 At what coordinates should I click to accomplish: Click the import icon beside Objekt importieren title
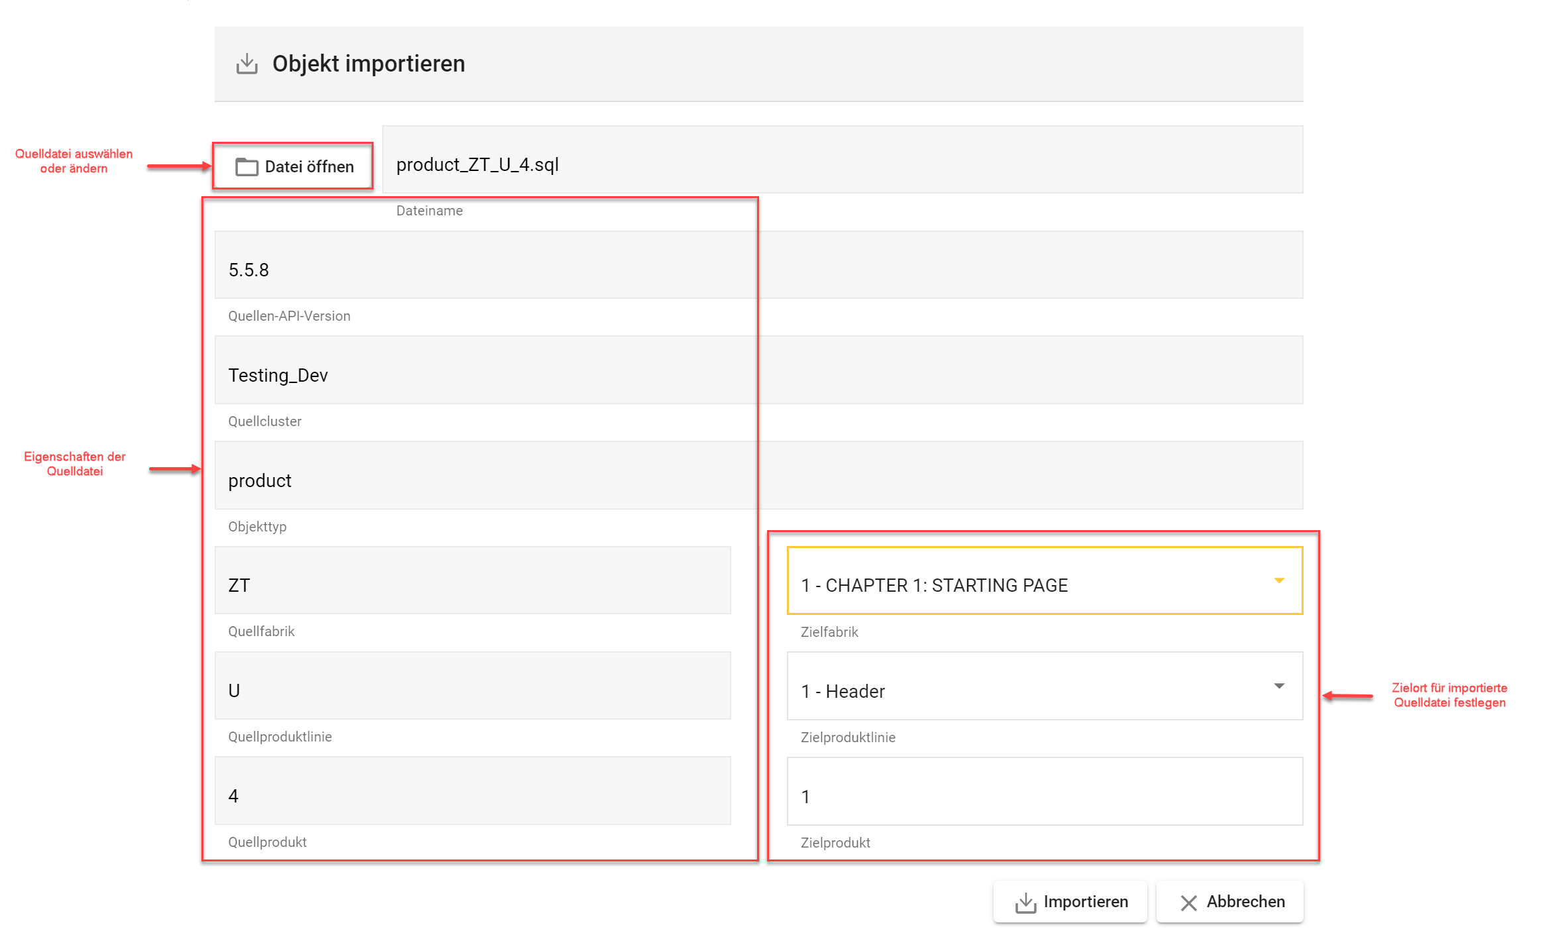point(247,64)
